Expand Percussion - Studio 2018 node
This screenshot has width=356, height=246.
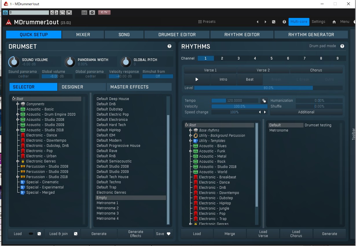[18, 177]
